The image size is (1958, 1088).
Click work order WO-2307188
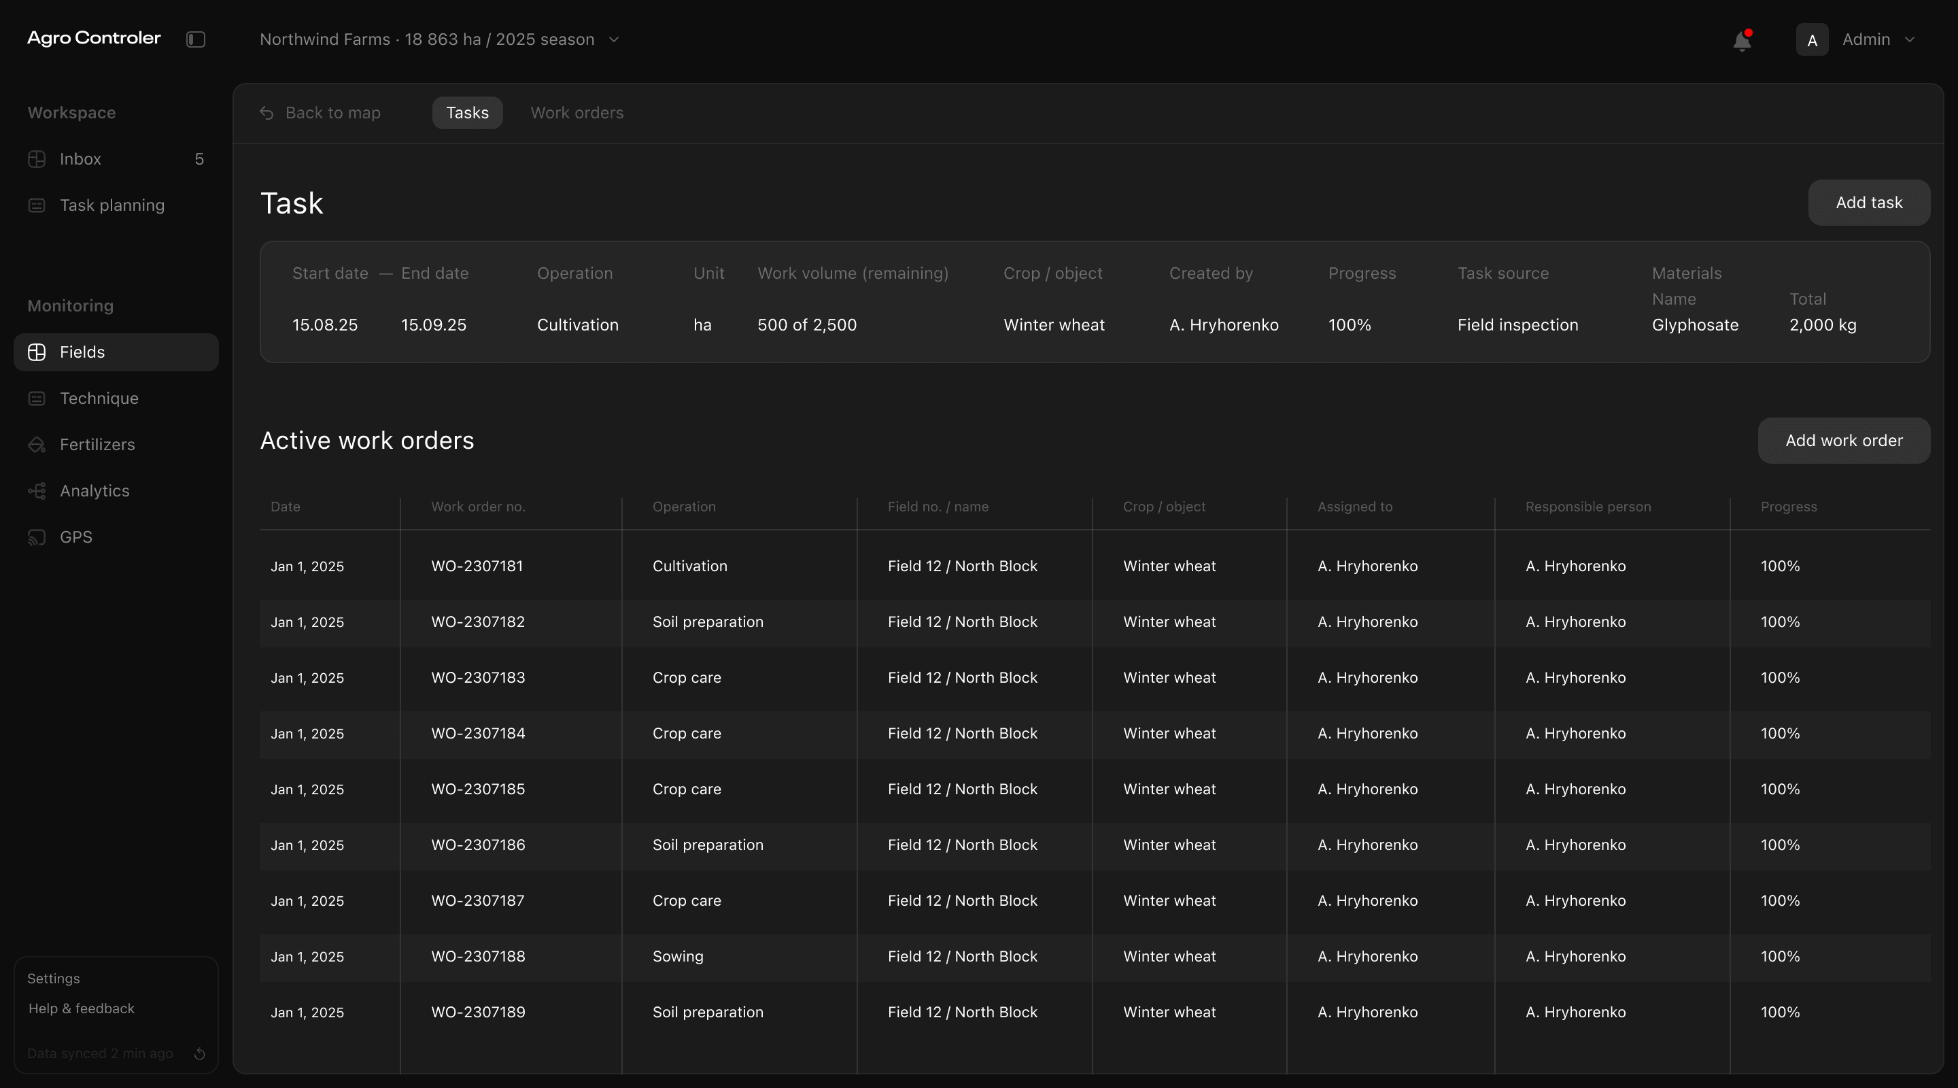pos(478,957)
